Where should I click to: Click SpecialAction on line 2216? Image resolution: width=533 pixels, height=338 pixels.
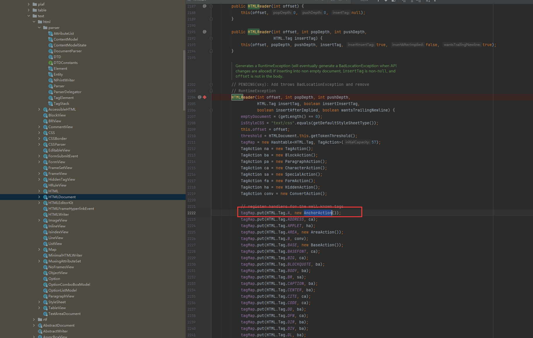point(300,174)
